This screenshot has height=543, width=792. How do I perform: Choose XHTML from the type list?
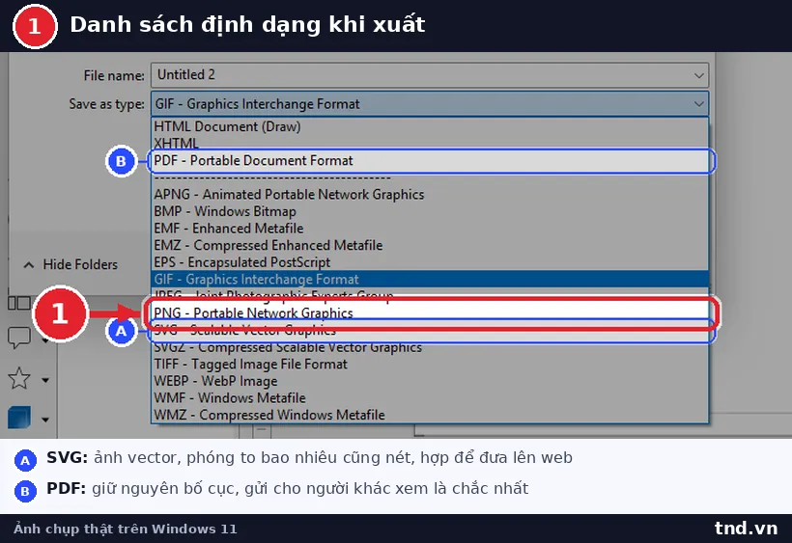point(430,143)
